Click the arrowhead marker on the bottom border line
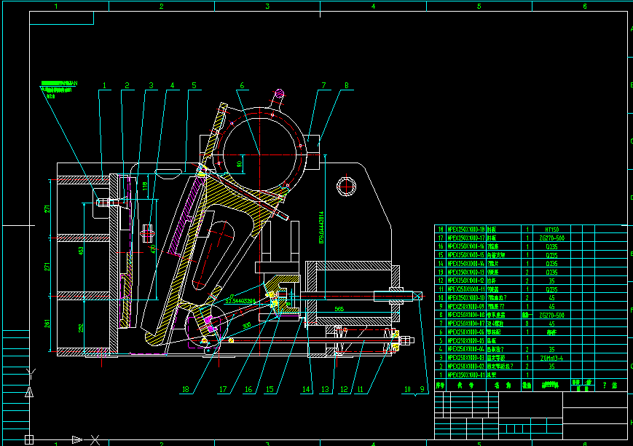633x446 pixels. coord(76,439)
